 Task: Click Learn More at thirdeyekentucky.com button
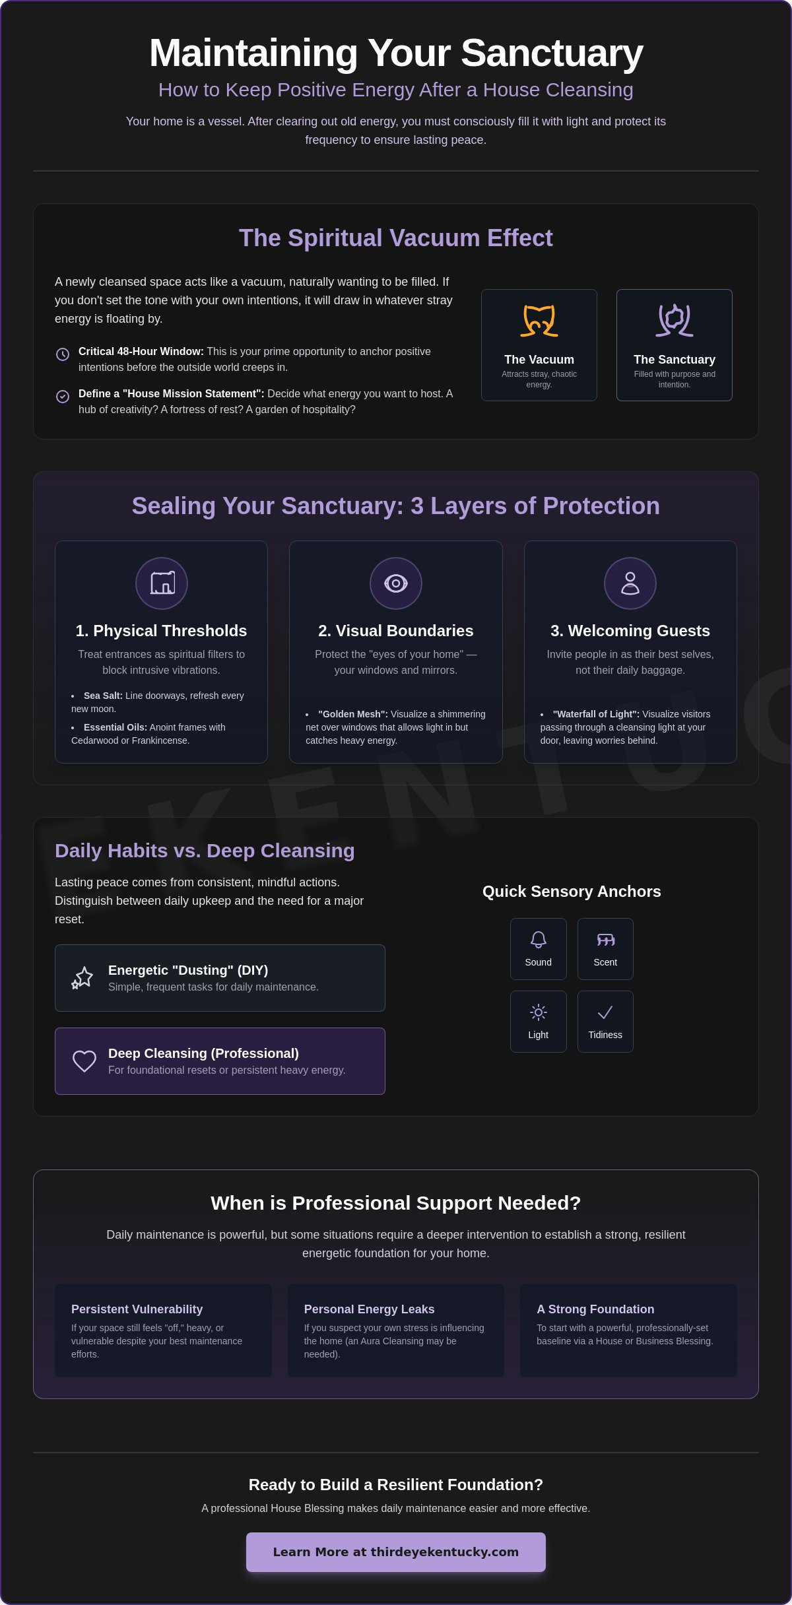[396, 1552]
